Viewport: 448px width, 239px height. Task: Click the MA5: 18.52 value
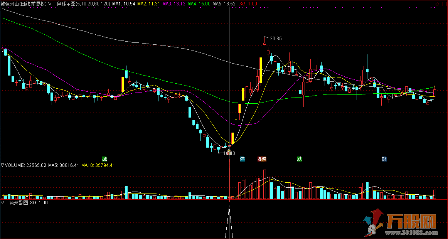[x=224, y=4]
